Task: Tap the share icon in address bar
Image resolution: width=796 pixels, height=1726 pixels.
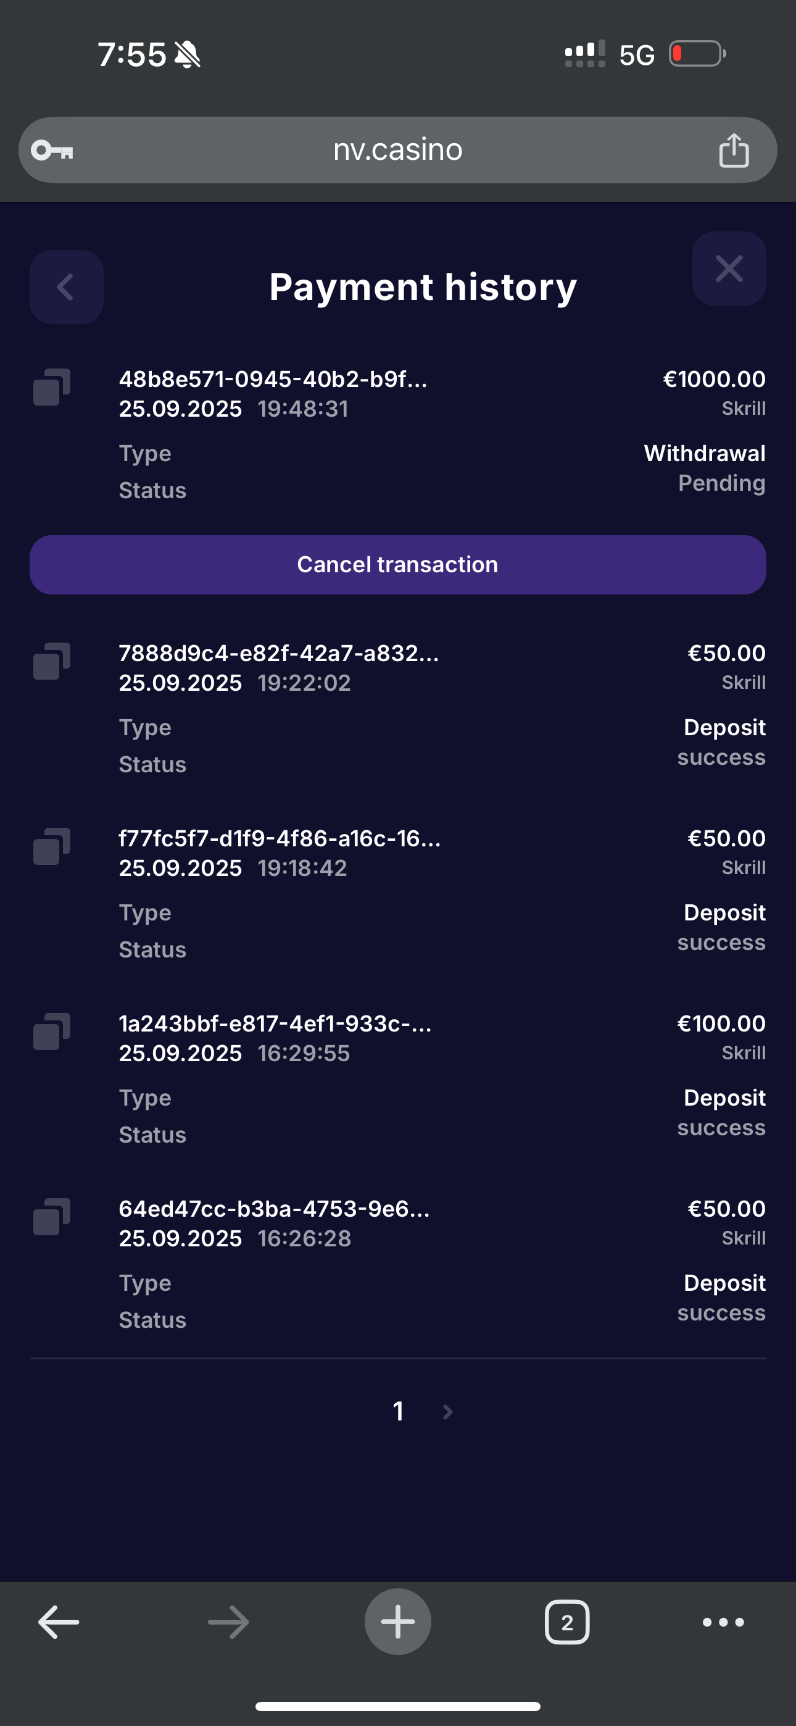Action: (733, 150)
